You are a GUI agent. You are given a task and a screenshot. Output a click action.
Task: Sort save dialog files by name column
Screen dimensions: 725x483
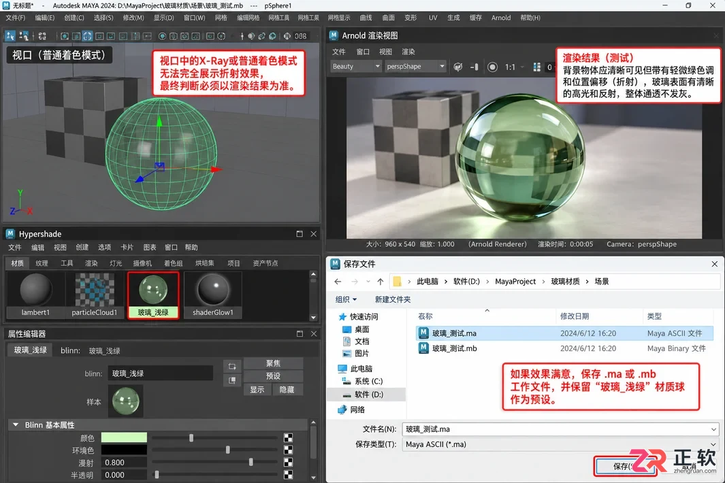pos(425,316)
